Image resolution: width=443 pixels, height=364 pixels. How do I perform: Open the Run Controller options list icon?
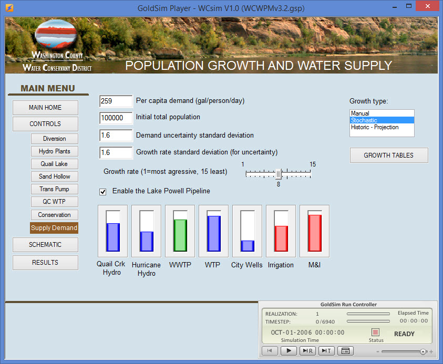tap(345, 350)
